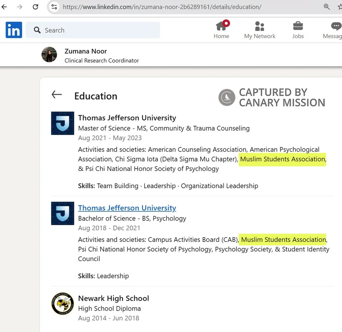Go back using the arrow beside Education
The image size is (342, 332).
click(x=57, y=94)
